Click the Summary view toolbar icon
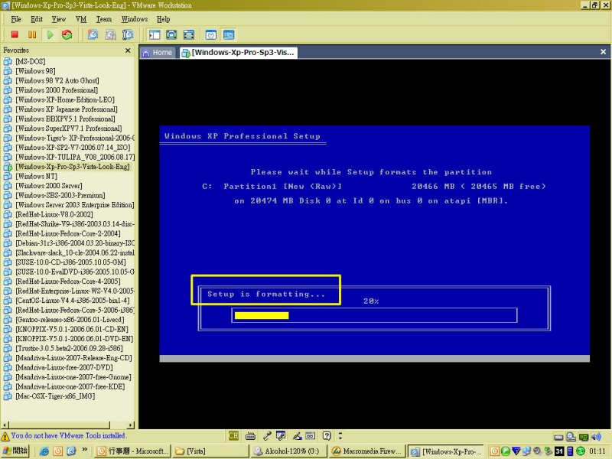Image resolution: width=612 pixels, height=459 pixels. 211,34
